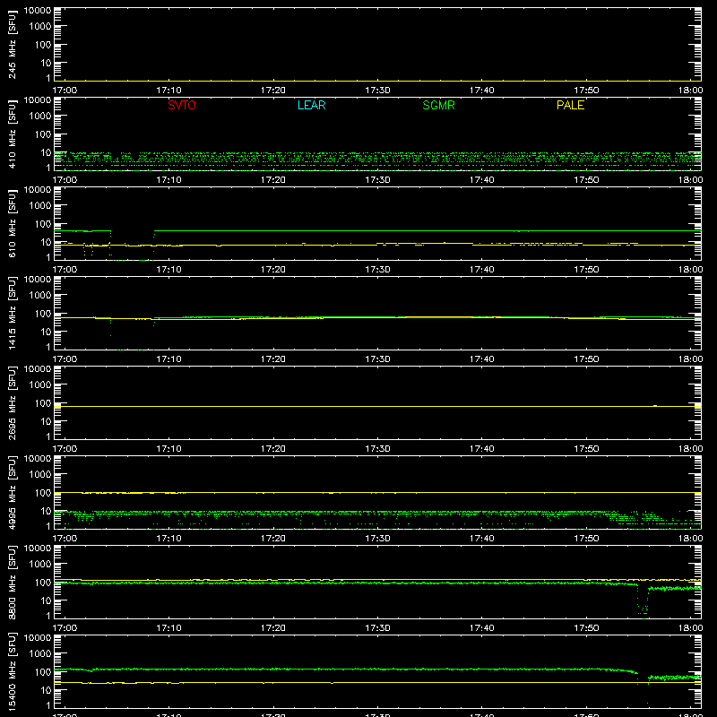Select the 410 MHz [SFU] axis label
717x717 pixels.
(x=12, y=134)
